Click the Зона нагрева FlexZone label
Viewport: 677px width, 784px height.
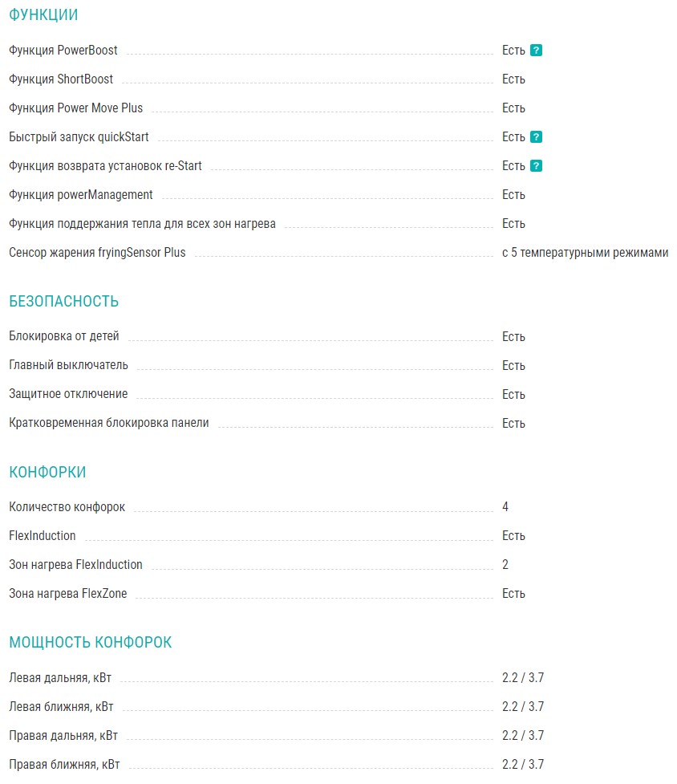(67, 594)
